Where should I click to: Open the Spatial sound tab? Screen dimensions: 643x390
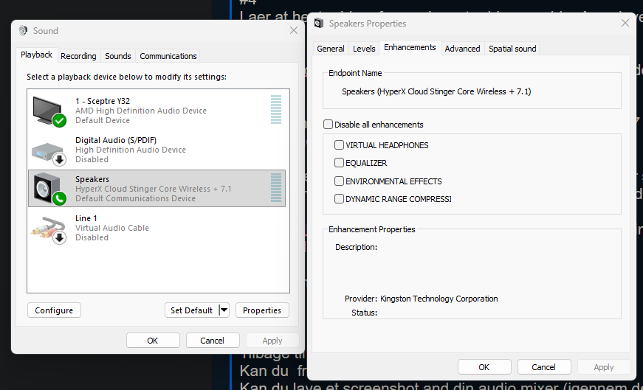pos(512,49)
